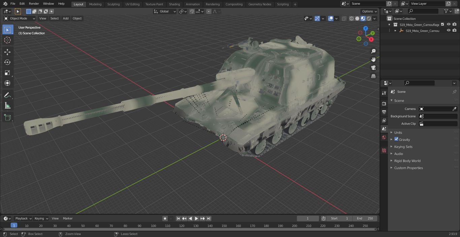Screen dimensions: 460x237
Task: Open the viewport shading options dropdown
Action: point(374,18)
